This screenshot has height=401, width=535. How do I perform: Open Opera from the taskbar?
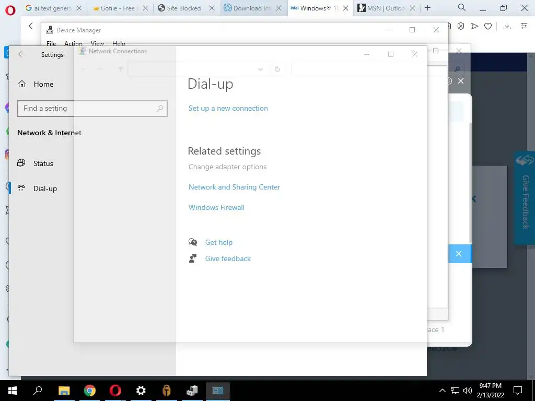click(x=115, y=391)
